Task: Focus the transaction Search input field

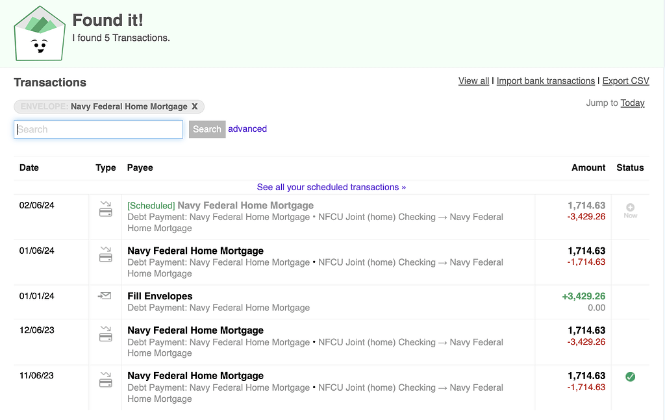Action: click(99, 129)
